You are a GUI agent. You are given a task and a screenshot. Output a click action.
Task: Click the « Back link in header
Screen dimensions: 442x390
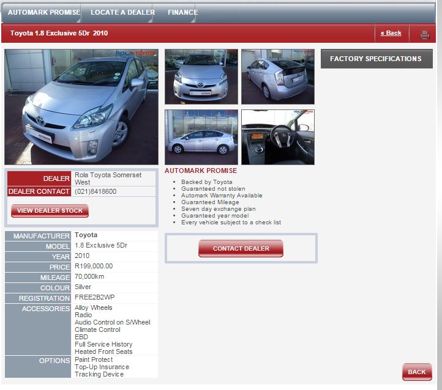(x=391, y=33)
